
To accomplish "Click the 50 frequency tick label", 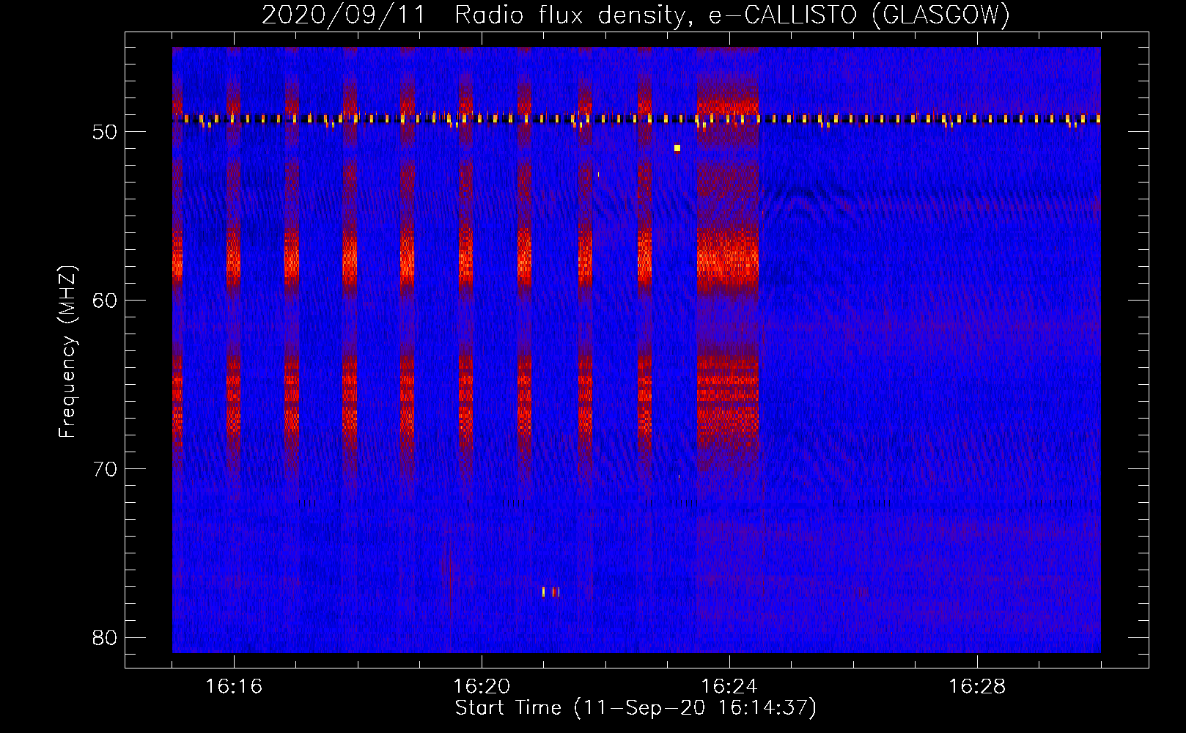I will [105, 132].
